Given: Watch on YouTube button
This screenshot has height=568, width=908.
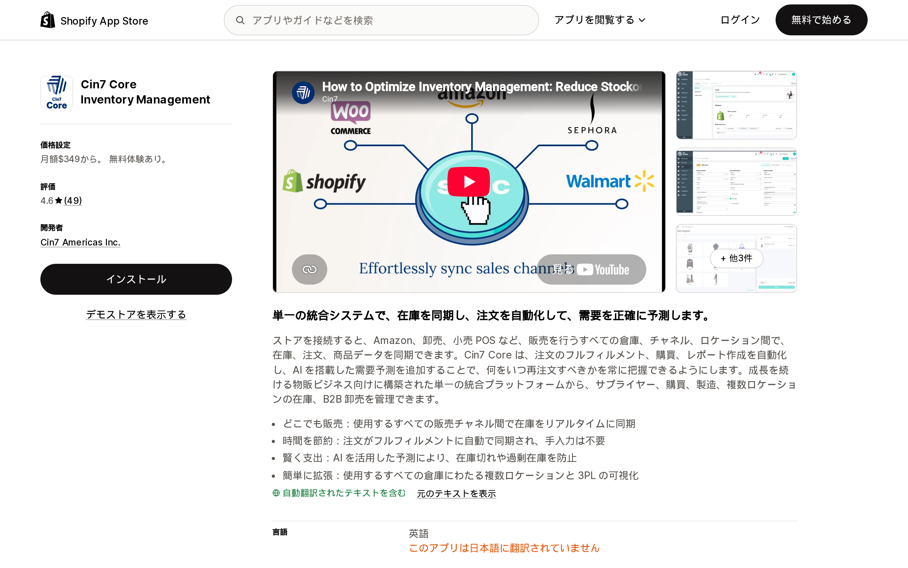Looking at the screenshot, I should 591,269.
